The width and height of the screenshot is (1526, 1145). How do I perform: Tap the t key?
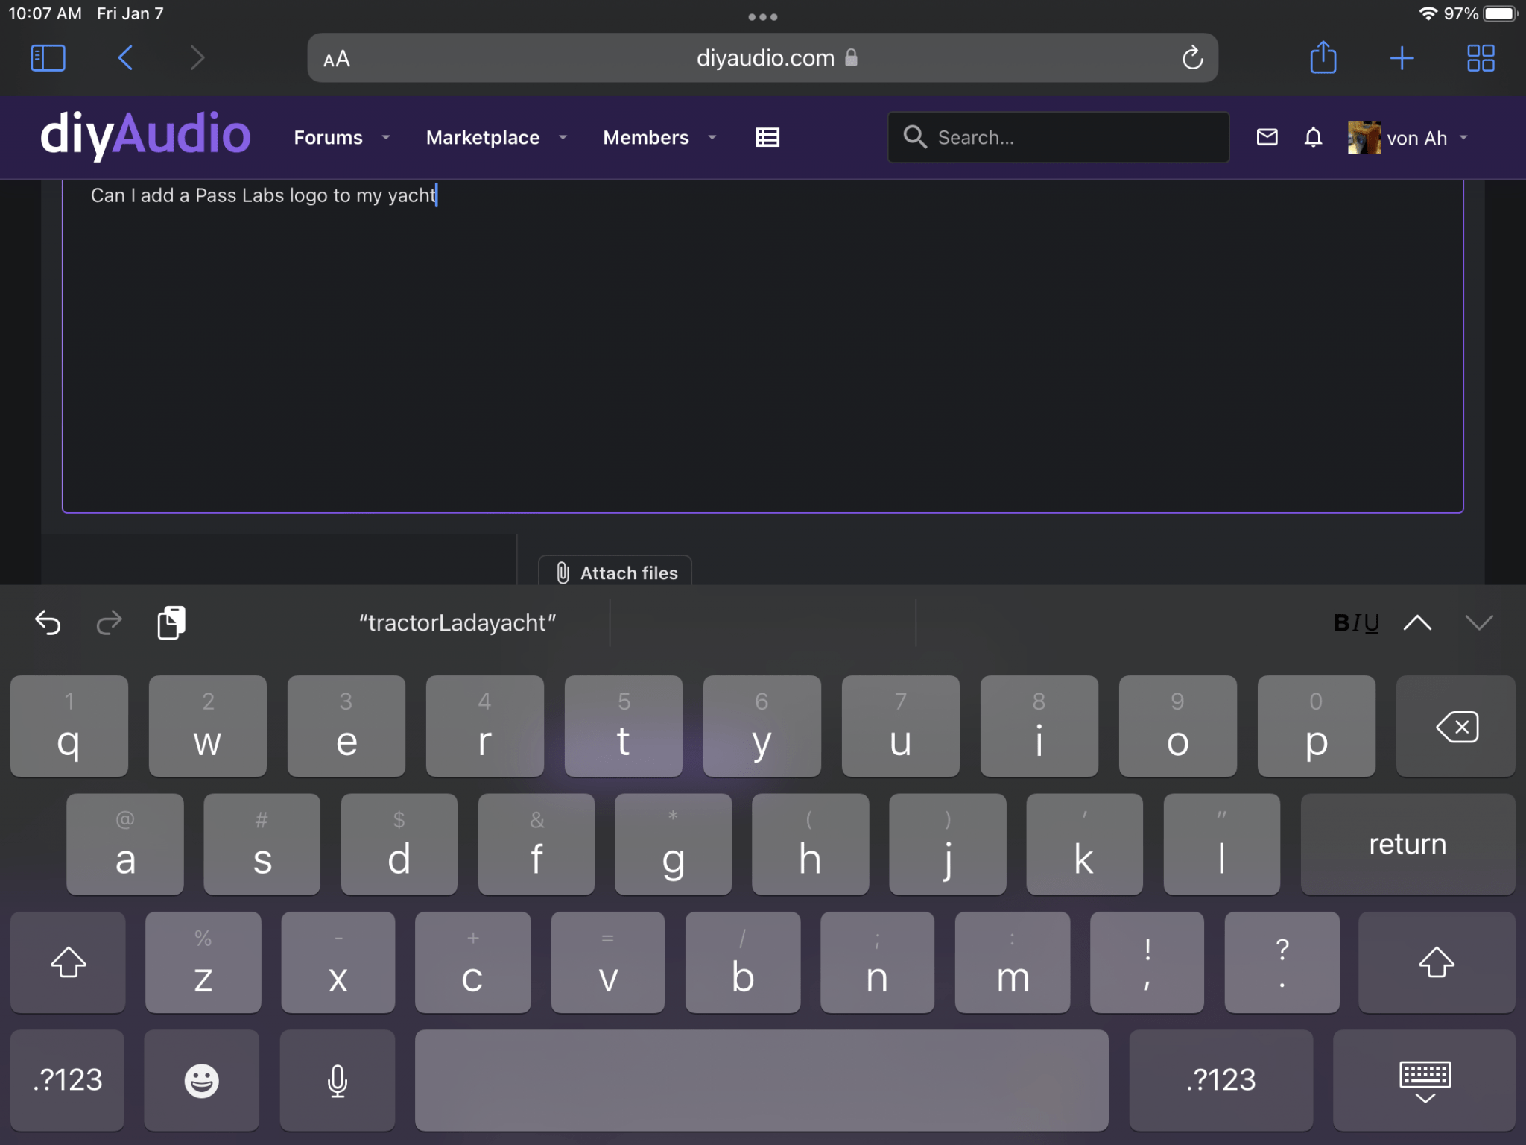point(624,726)
